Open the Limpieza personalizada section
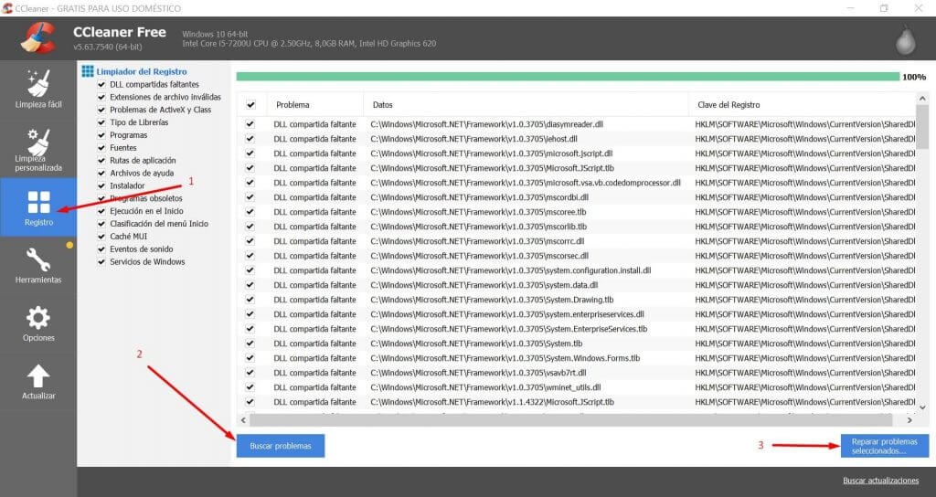Viewport: 936px width, 497px height. tap(38, 150)
